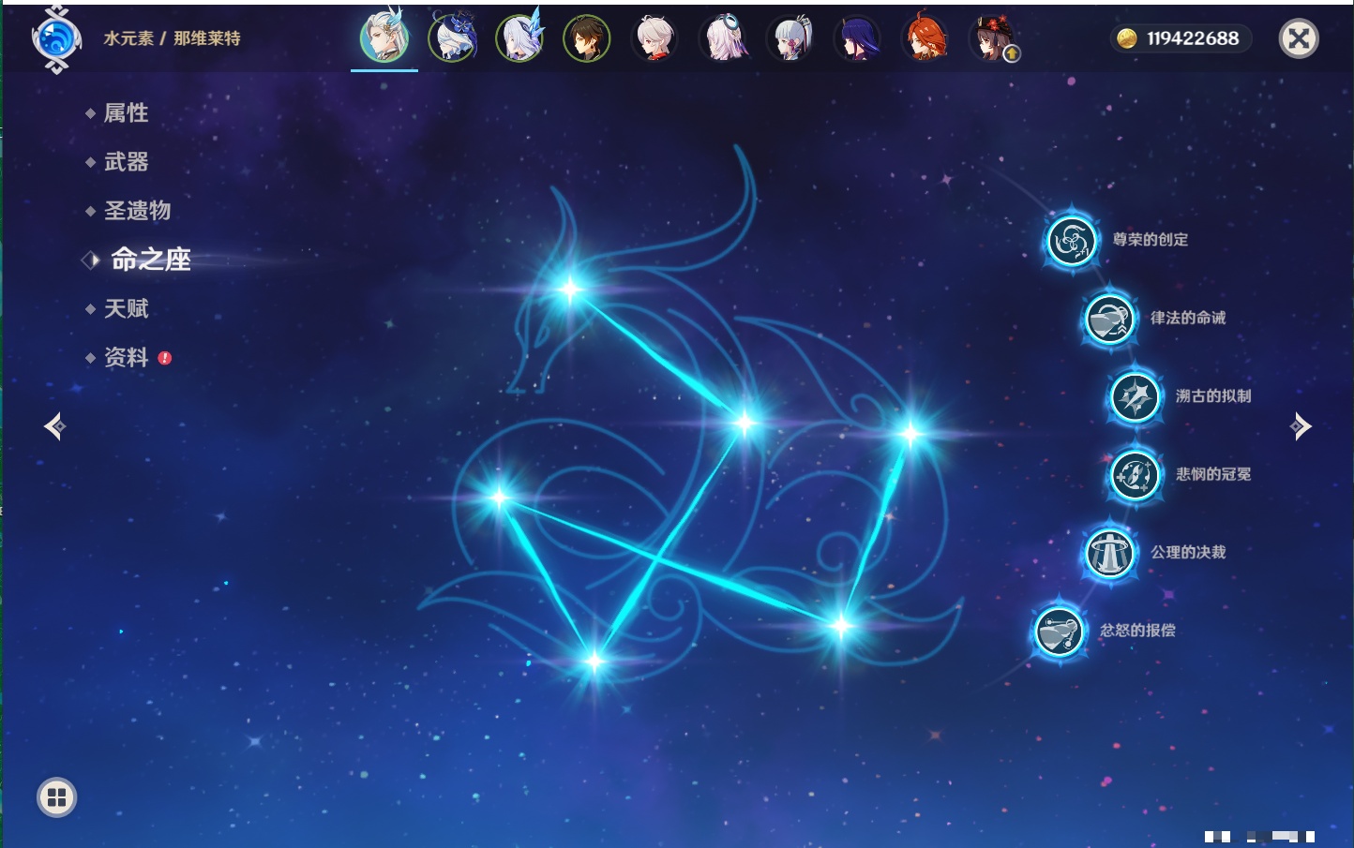
Task: Pick Kazuha's avatar with red outfit
Action: (x=654, y=38)
